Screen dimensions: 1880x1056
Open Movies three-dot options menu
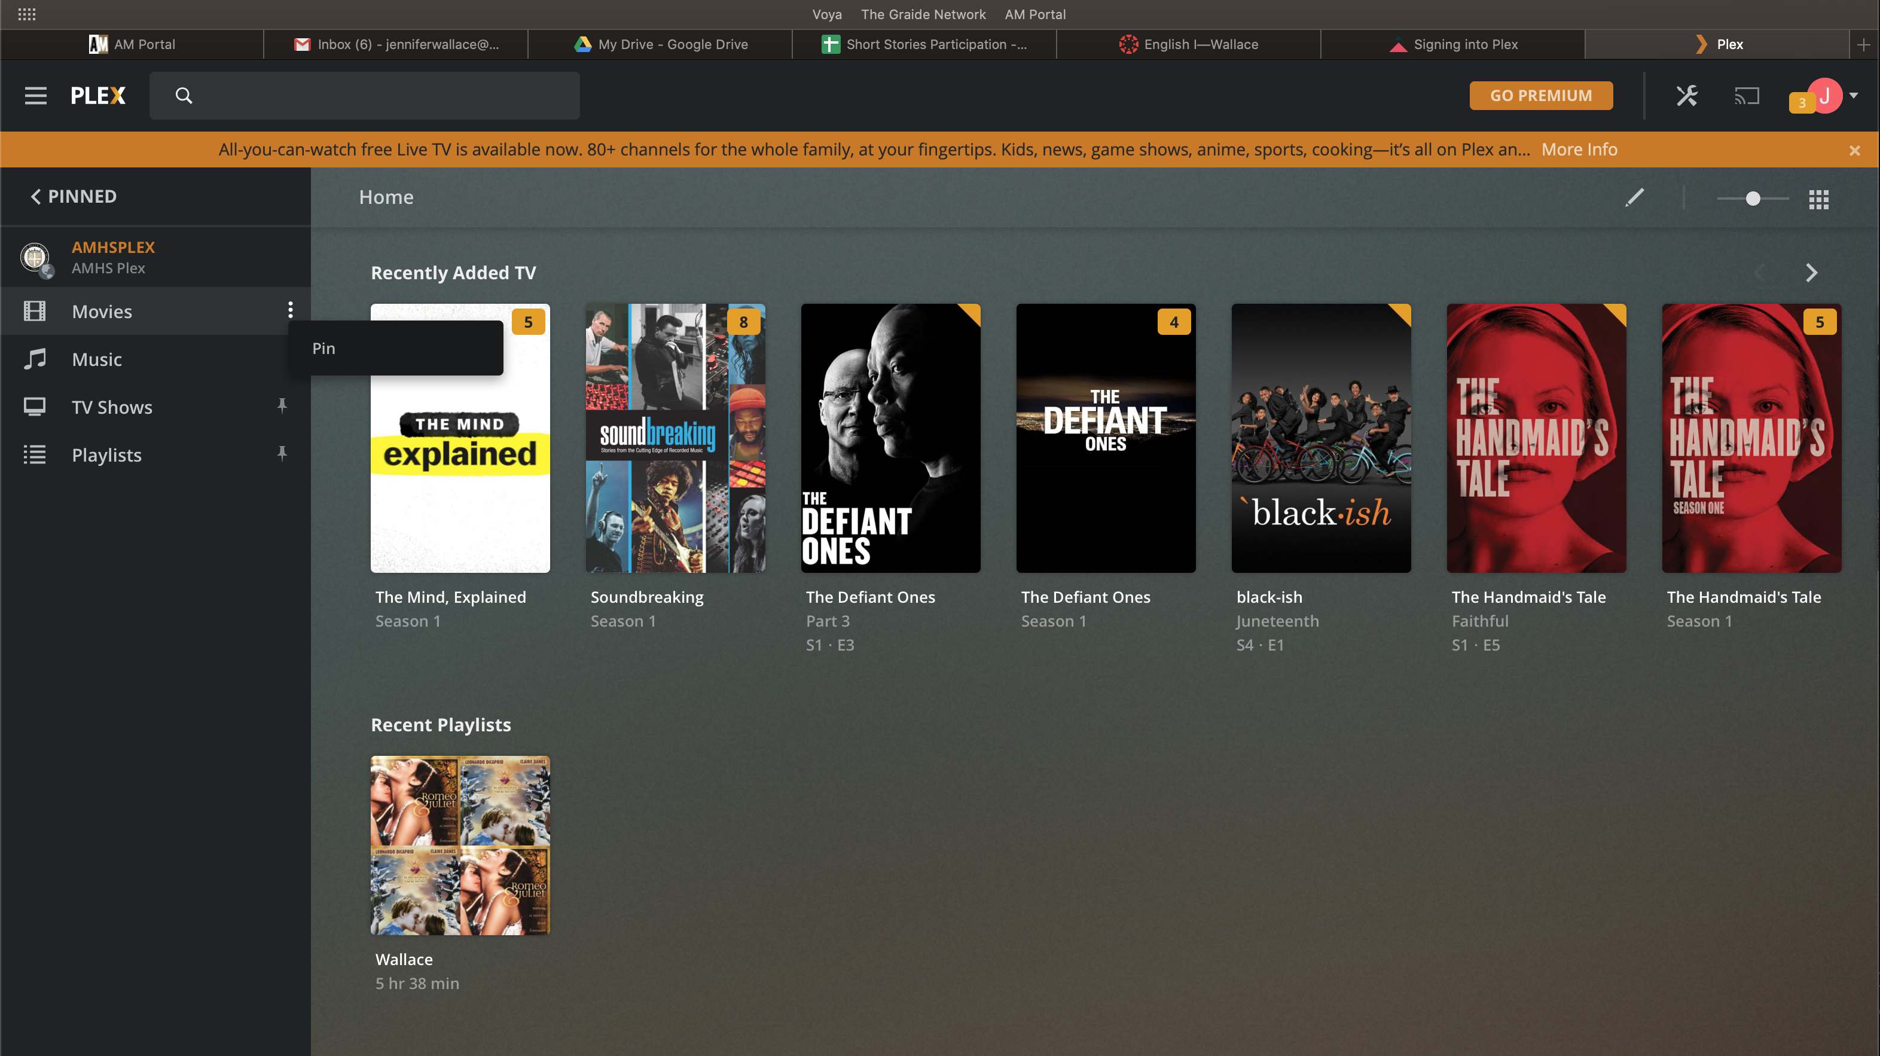(x=291, y=310)
